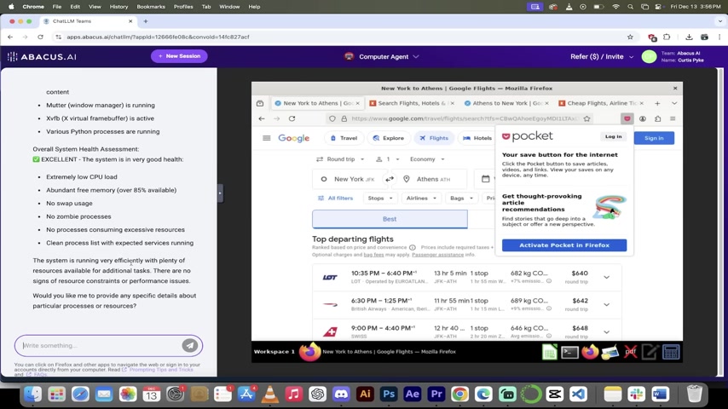The width and height of the screenshot is (728, 409).
Task: Open pdf viewer in workspace taskbar
Action: point(630,352)
